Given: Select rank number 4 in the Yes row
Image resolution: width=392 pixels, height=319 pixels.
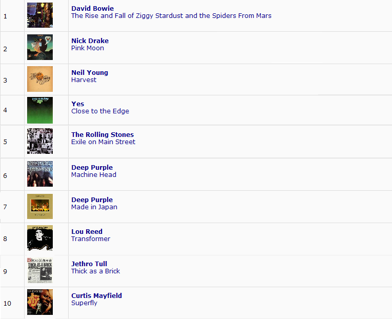Looking at the screenshot, I should pos(5,110).
